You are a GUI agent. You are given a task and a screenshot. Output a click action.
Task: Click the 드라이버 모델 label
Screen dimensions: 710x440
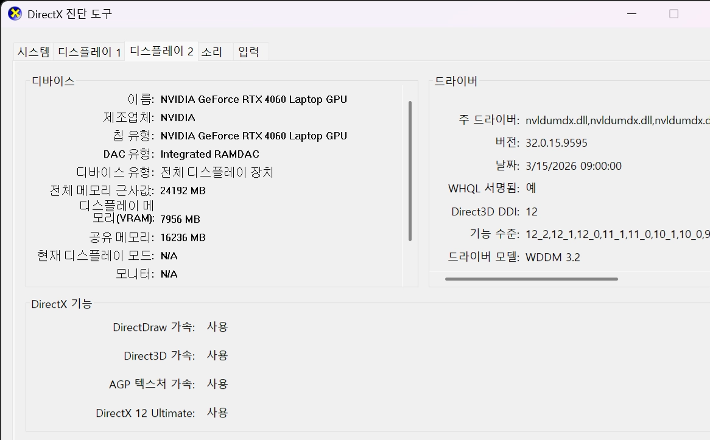click(483, 257)
